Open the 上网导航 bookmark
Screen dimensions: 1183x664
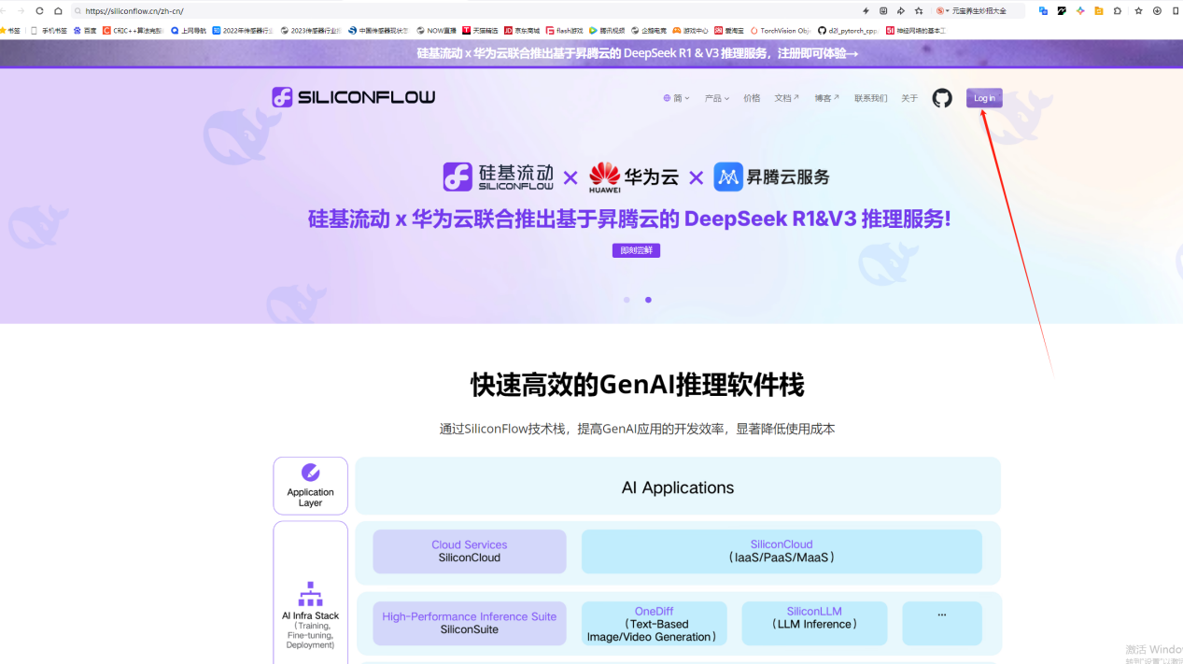[188, 30]
